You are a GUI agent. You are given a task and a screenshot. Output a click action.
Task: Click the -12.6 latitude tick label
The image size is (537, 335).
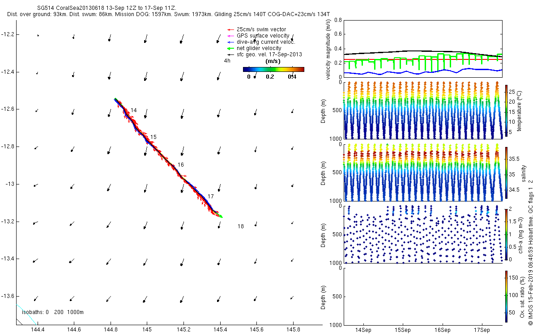pos(8,109)
